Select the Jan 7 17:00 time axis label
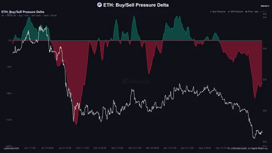272x153 pixels. (x=30, y=148)
